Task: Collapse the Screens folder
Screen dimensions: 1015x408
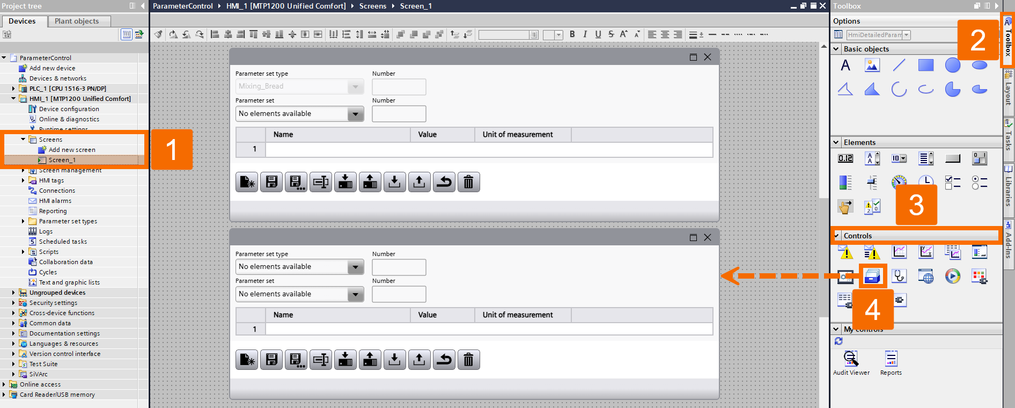Action: 23,140
